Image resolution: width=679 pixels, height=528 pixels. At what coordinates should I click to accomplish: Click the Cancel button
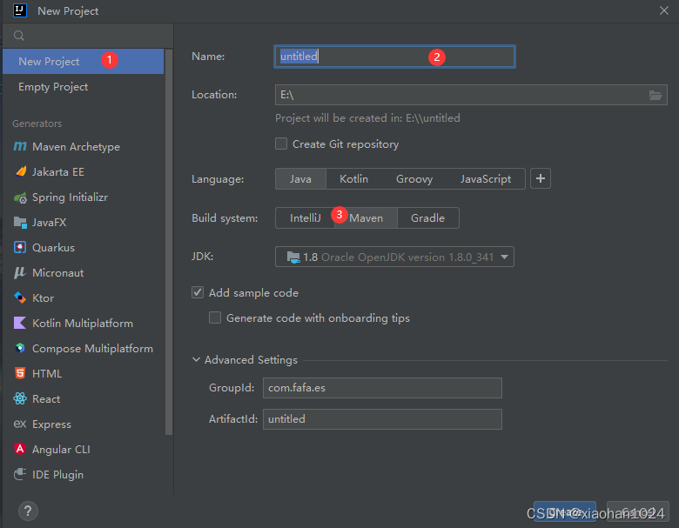coord(638,512)
